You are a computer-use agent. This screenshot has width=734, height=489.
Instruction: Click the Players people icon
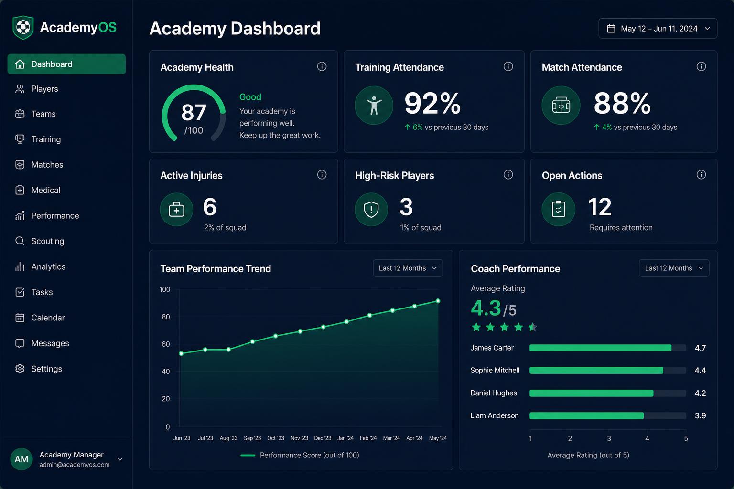click(20, 89)
